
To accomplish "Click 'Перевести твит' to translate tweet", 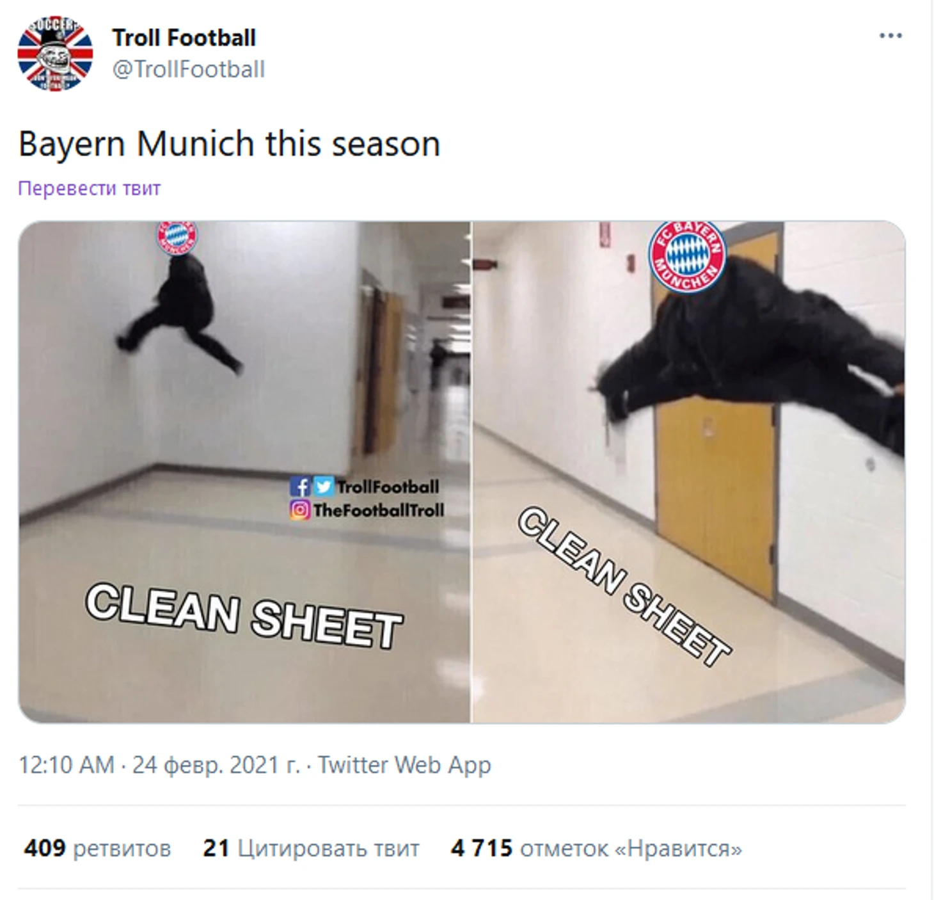I will tap(89, 188).
